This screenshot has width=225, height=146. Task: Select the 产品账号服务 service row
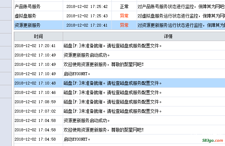(x=28, y=6)
